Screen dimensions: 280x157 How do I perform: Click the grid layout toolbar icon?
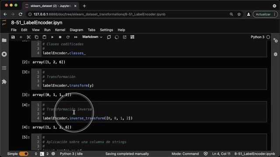click(132, 37)
